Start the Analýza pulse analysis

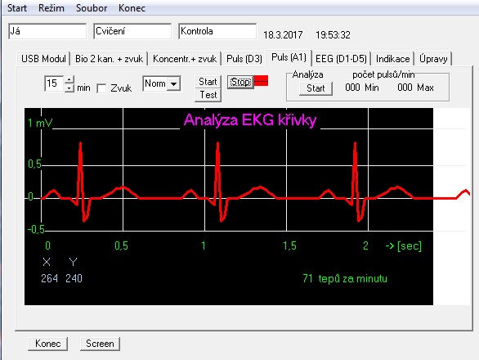click(x=316, y=88)
